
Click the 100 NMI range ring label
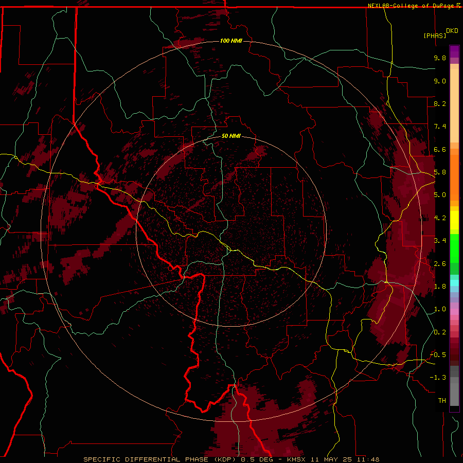pyautogui.click(x=231, y=41)
